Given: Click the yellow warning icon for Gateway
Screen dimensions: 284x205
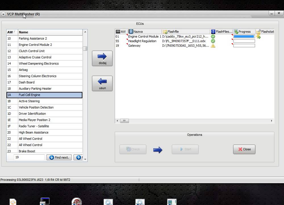Looking at the screenshot, I should click(x=213, y=46).
